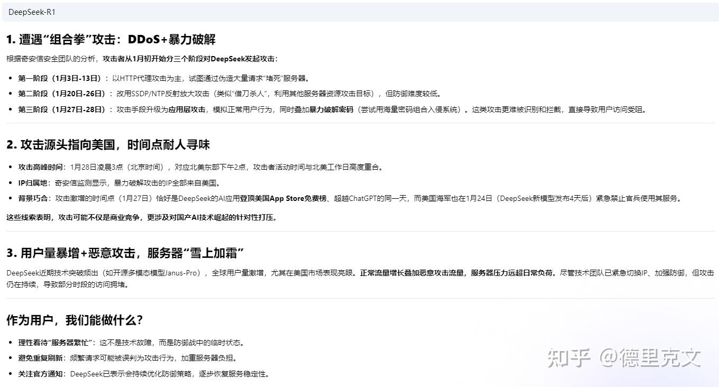
Task: Click the bold label '第一阶段（1月3日-13日）'
Action: (x=60, y=78)
